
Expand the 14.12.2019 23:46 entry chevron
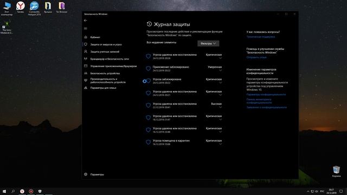click(x=220, y=132)
